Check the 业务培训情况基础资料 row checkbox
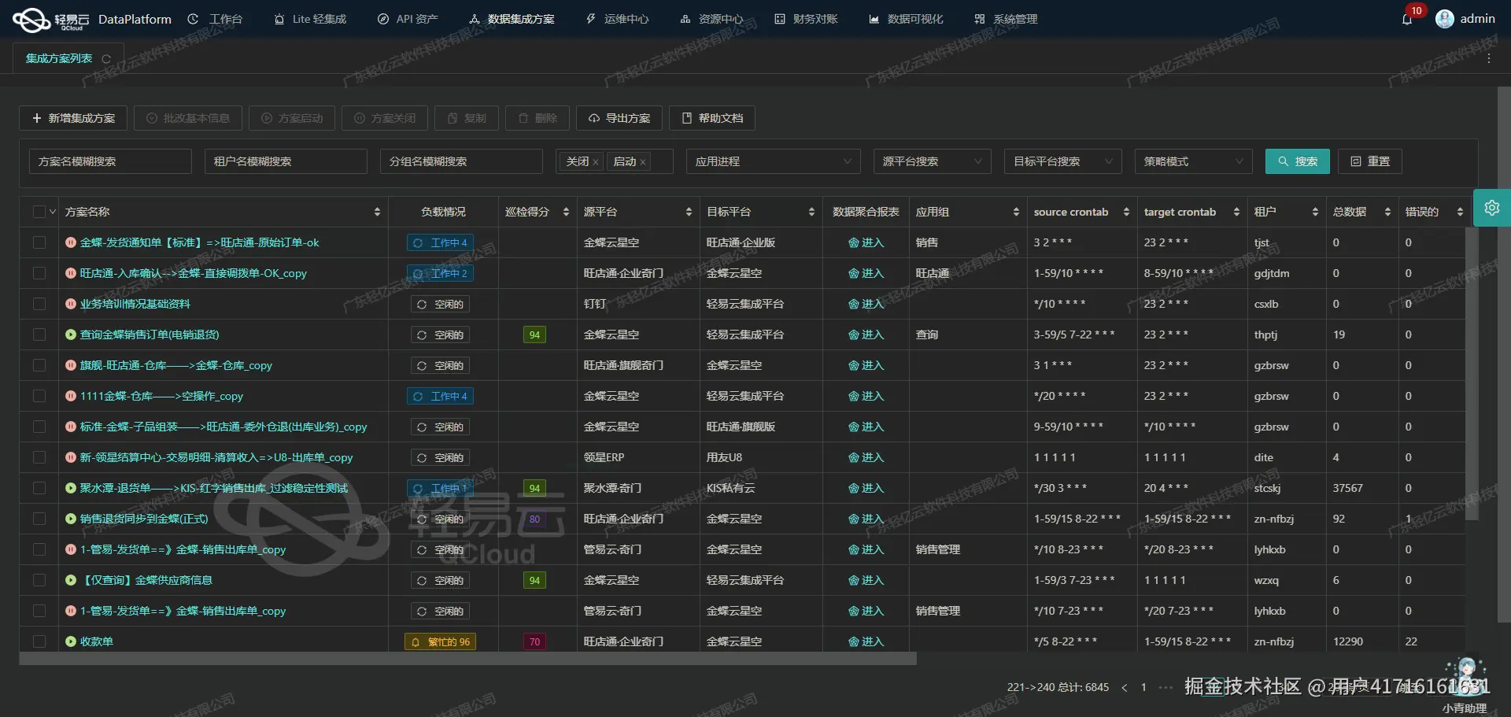 click(39, 304)
